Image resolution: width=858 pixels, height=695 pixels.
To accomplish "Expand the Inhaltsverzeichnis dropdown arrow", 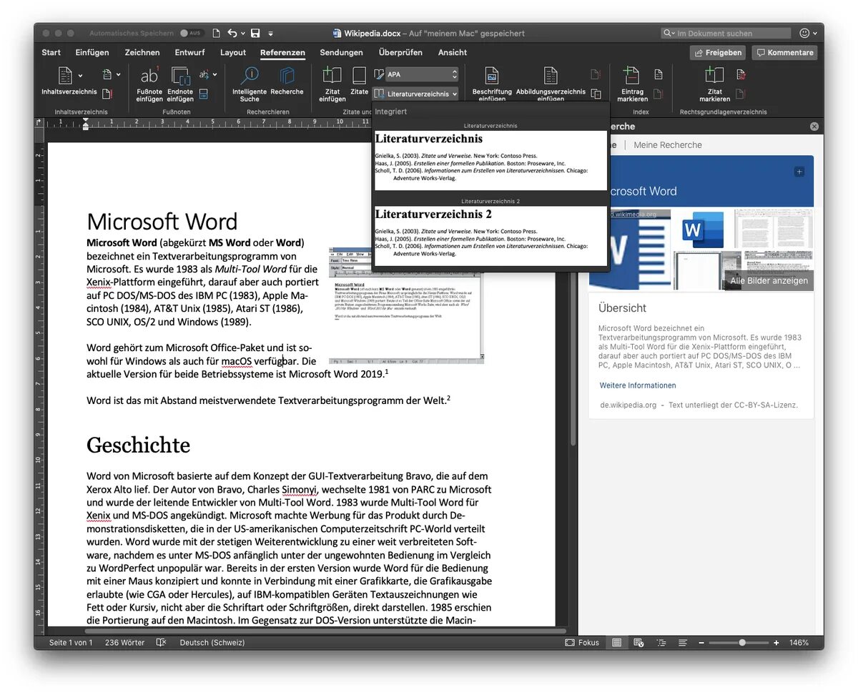I will 81,75.
